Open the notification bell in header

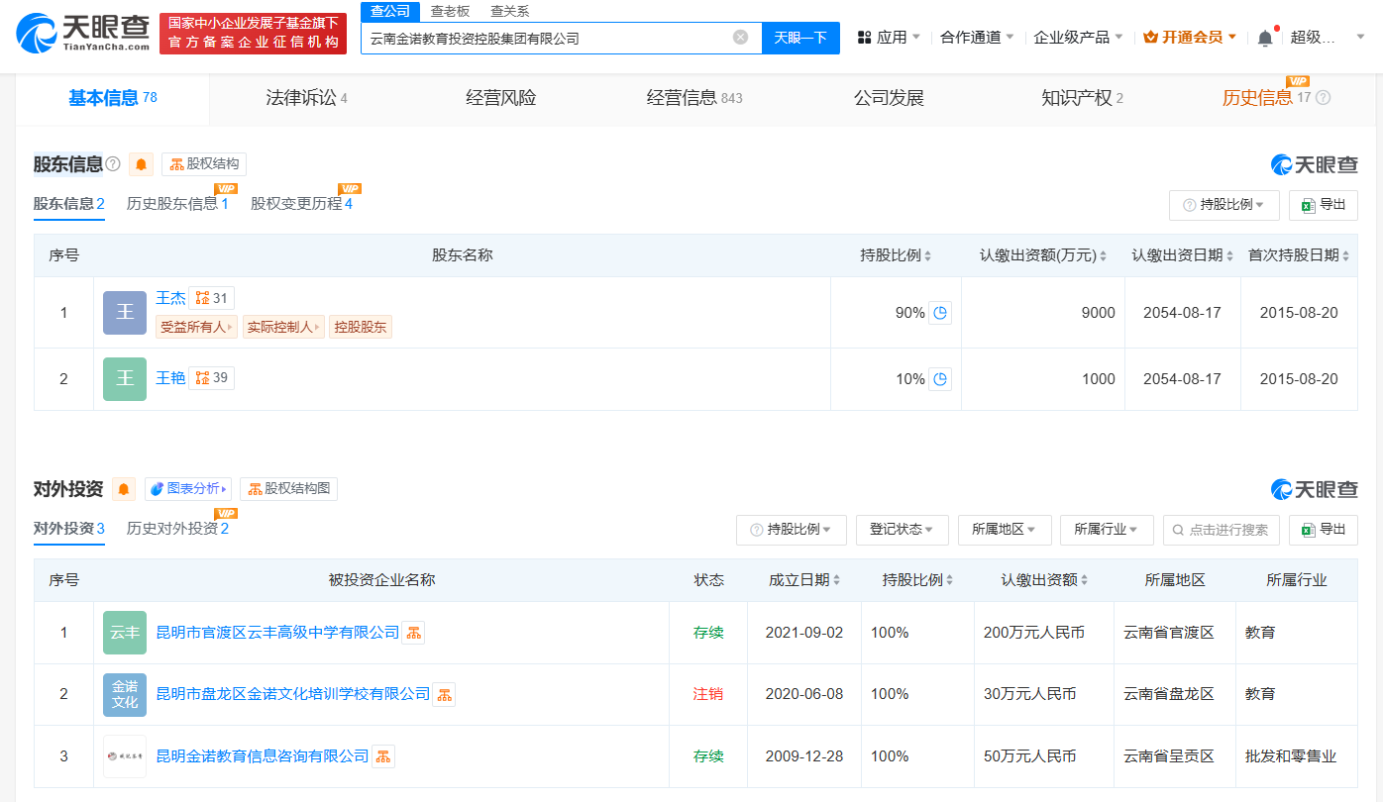pyautogui.click(x=1265, y=38)
